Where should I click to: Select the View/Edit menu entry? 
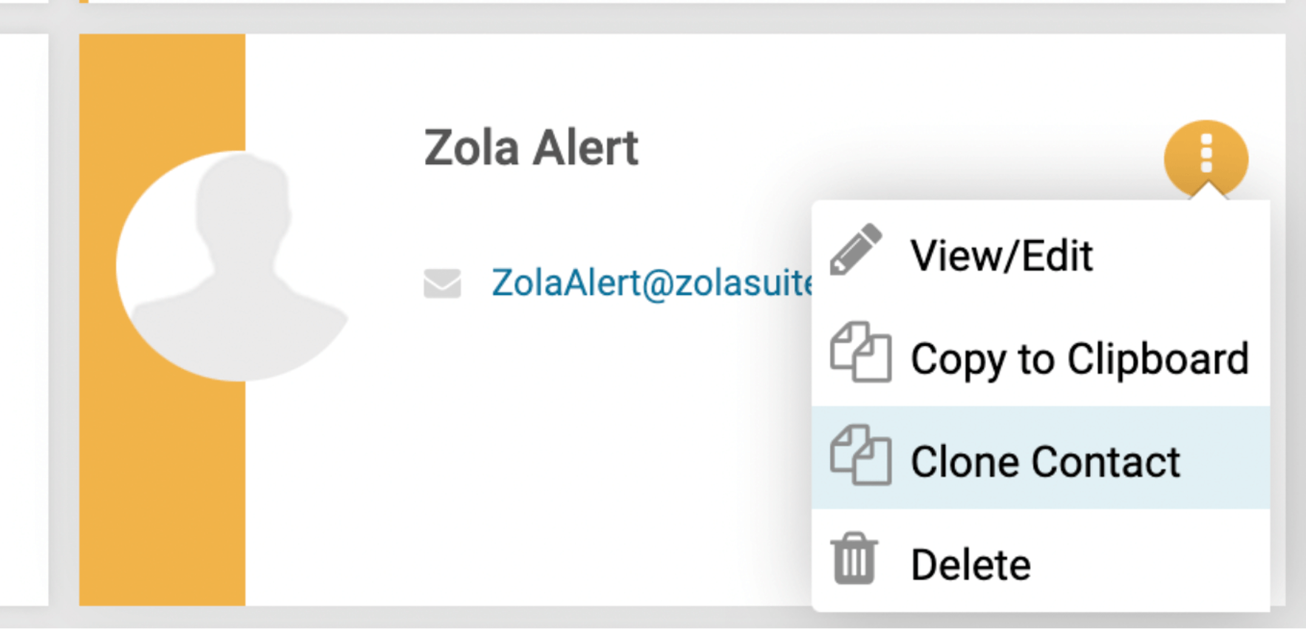pos(1041,256)
